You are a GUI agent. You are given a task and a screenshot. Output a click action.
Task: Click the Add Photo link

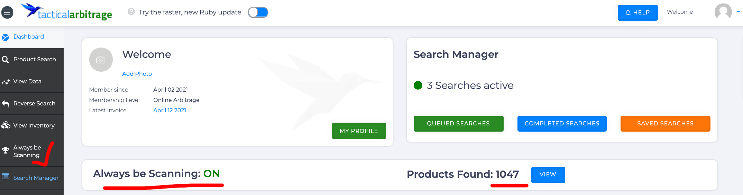point(137,74)
